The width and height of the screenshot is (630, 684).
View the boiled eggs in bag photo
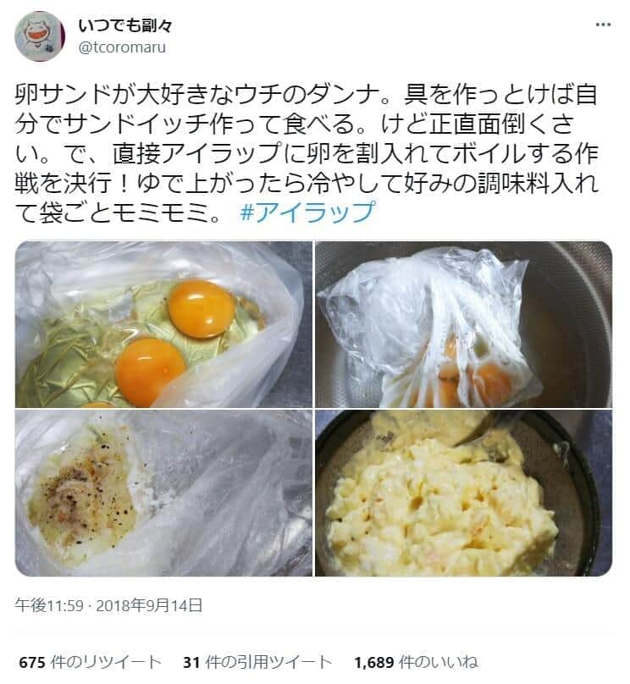(x=464, y=324)
